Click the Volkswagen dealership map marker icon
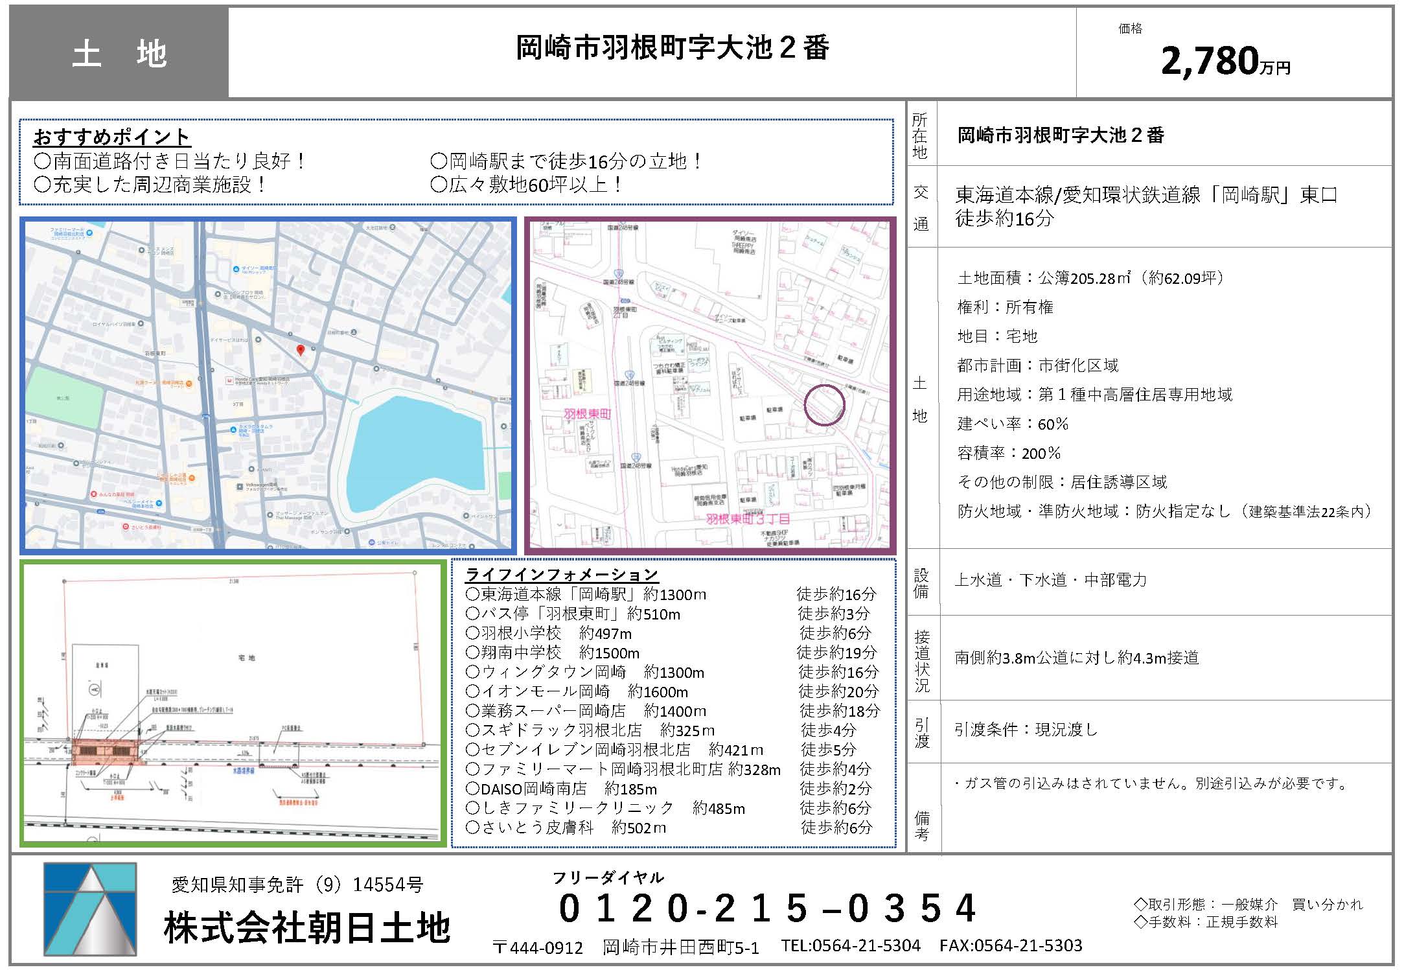The width and height of the screenshot is (1404, 972). click(x=240, y=487)
